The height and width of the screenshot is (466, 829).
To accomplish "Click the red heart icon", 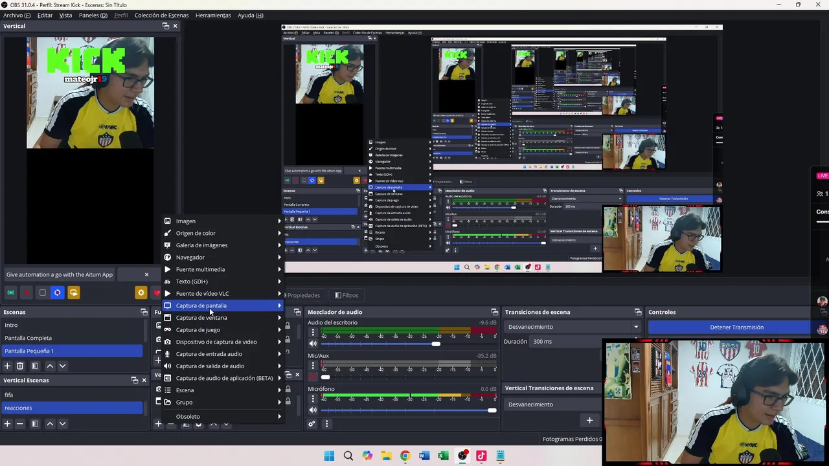I will [157, 293].
